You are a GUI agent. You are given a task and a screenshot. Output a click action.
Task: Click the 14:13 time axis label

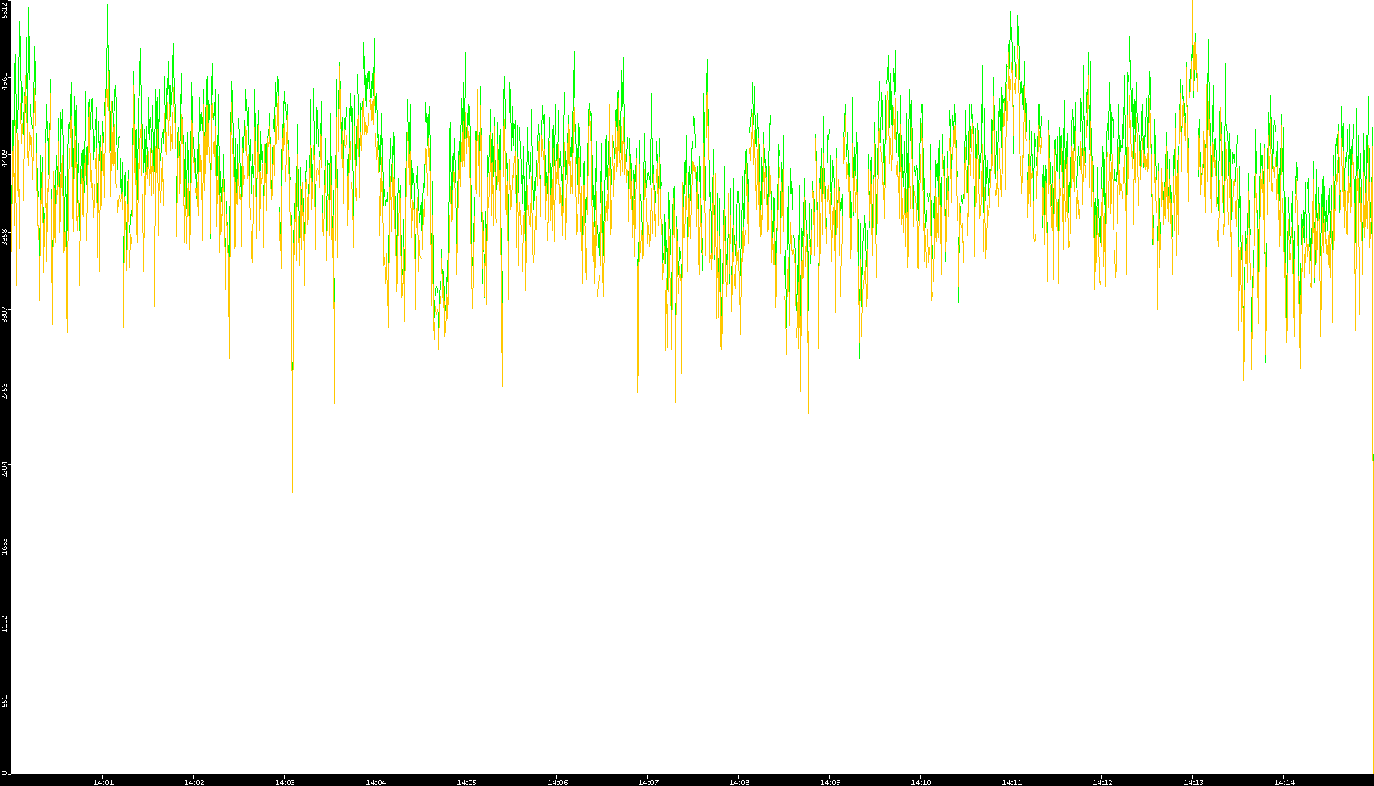[1193, 782]
